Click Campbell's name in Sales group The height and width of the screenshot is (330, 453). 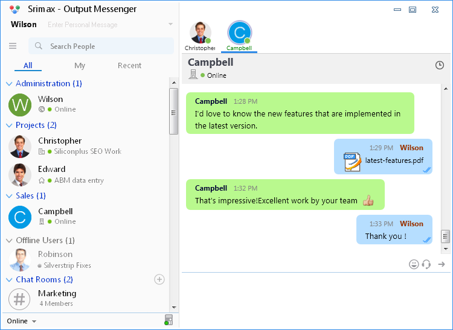point(55,211)
